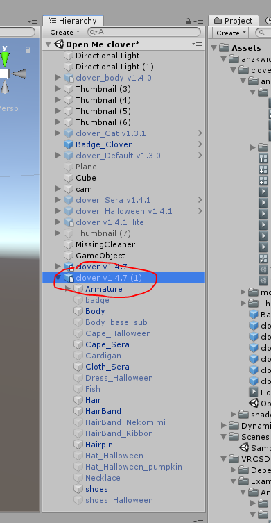Click the Body mesh cube icon
Image resolution: width=271 pixels, height=523 pixels.
pyautogui.click(x=78, y=311)
